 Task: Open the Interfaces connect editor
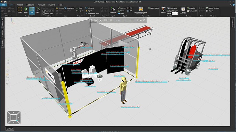pos(90,8)
